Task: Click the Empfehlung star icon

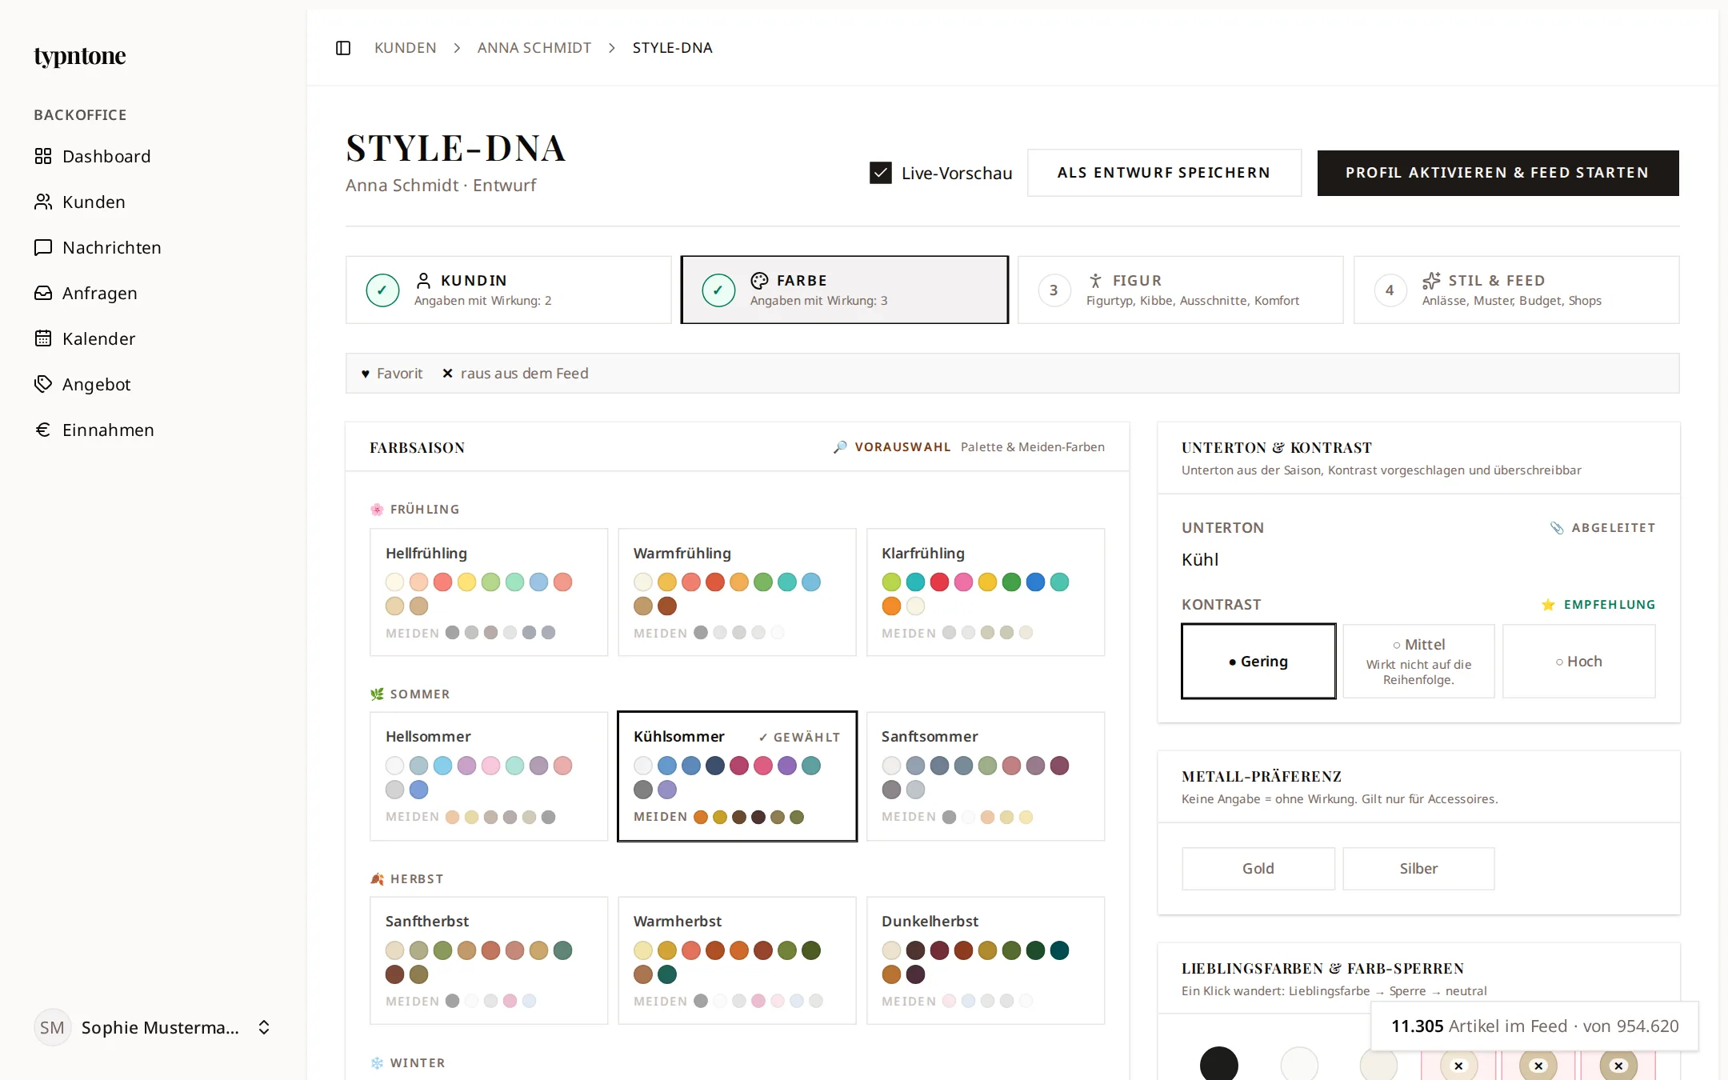Action: click(1548, 605)
